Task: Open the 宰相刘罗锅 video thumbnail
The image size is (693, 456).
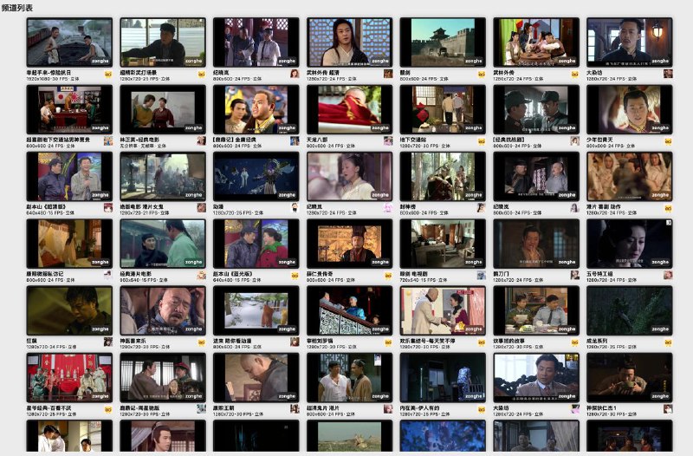Action: pos(349,310)
